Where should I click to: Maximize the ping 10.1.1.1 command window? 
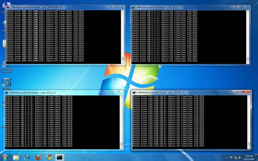pos(239,6)
